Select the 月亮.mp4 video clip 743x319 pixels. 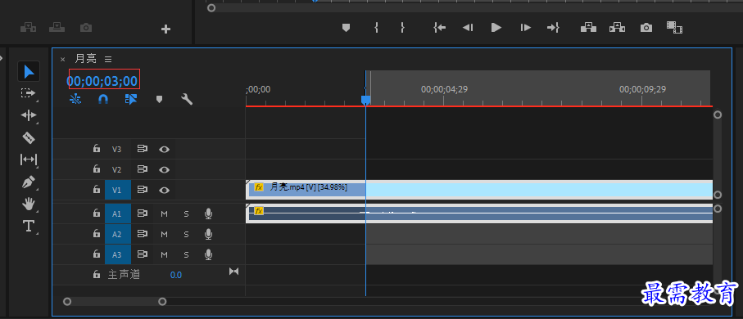pyautogui.click(x=479, y=189)
